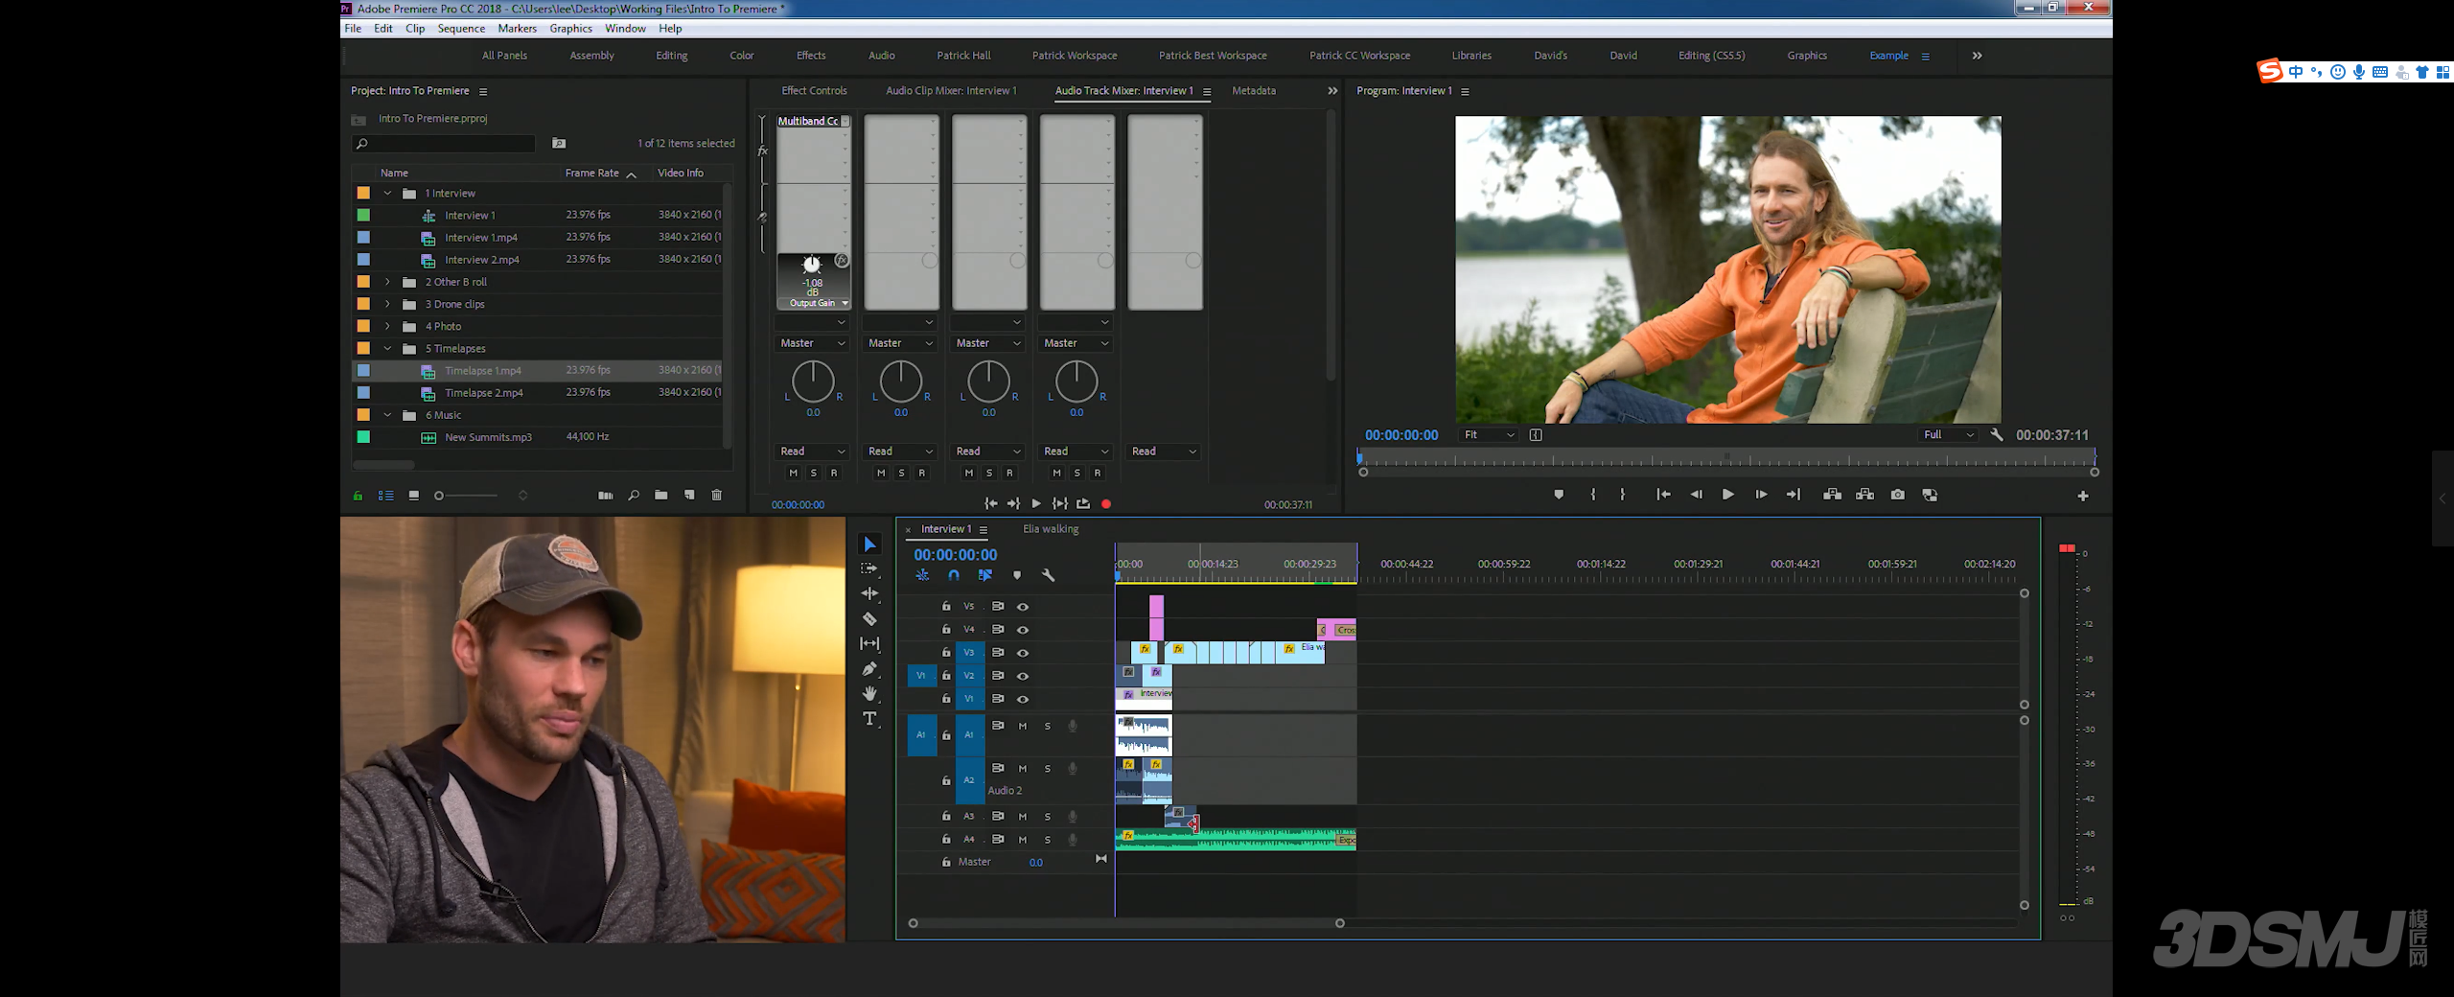
Task: Sort by Frame Rate column header
Action: pyautogui.click(x=591, y=174)
